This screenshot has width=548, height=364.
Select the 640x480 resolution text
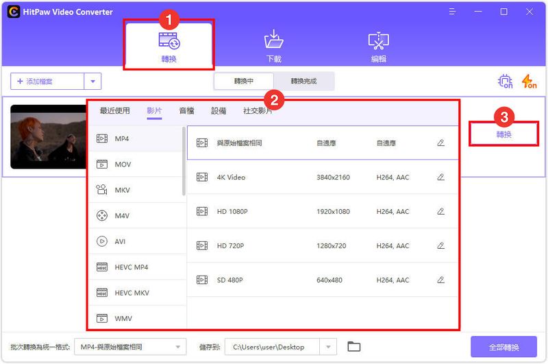click(x=329, y=280)
